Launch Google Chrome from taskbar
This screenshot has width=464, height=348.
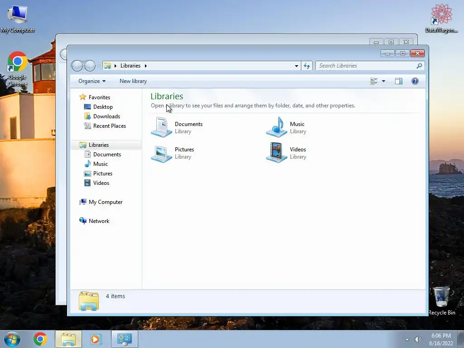(40, 339)
